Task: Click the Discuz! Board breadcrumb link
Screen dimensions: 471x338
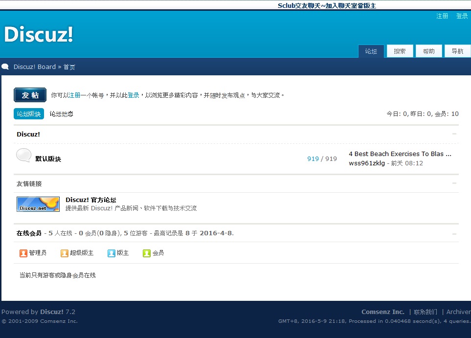Action: point(35,67)
